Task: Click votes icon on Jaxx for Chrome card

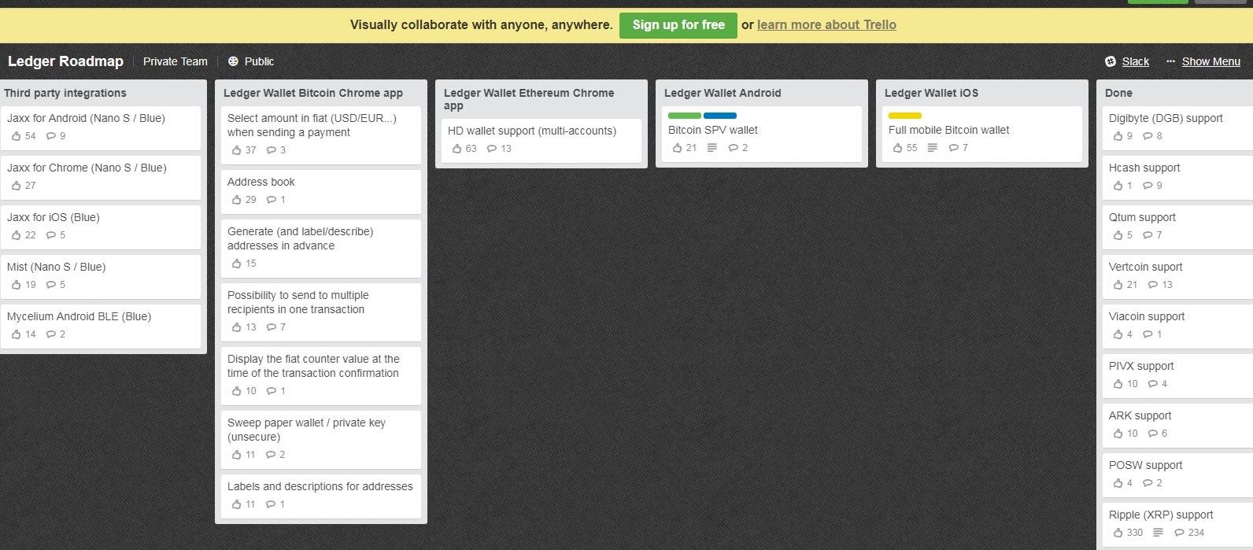Action: tap(17, 186)
